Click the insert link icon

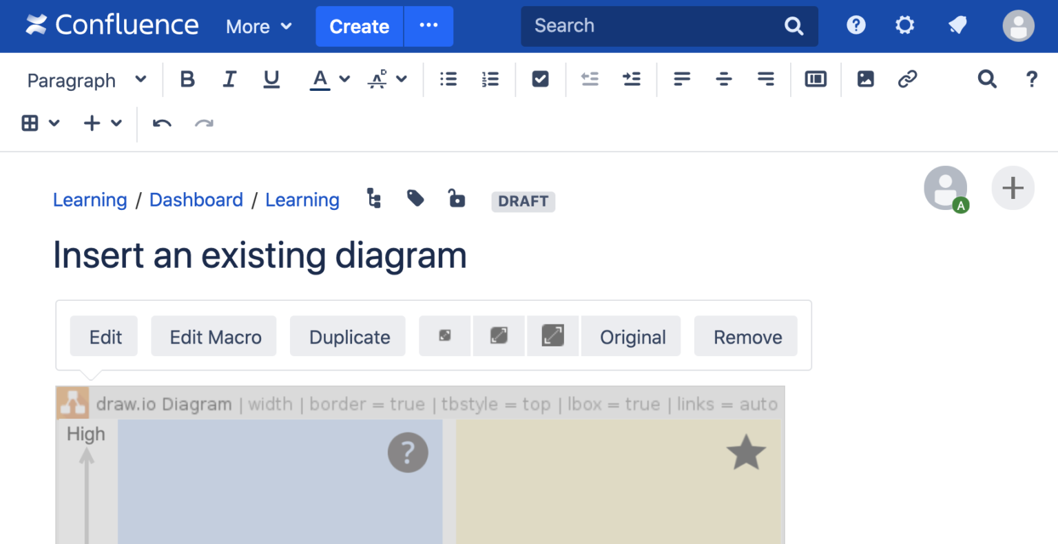(x=907, y=80)
